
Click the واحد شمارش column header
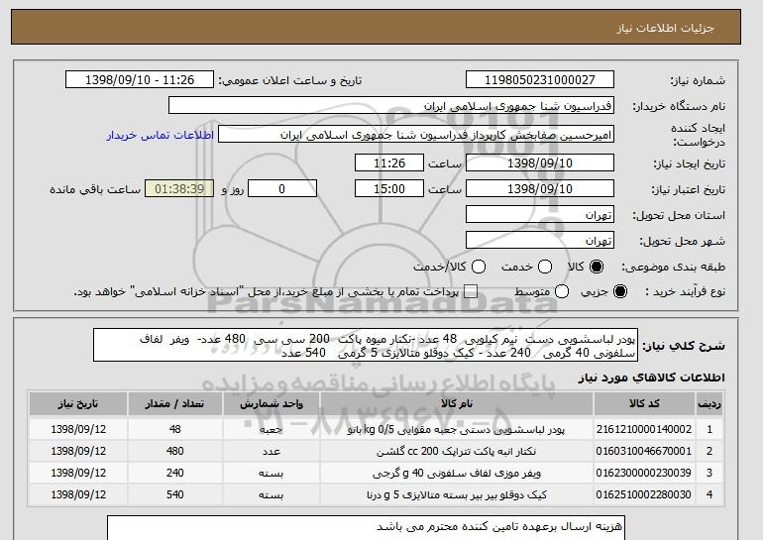(272, 404)
